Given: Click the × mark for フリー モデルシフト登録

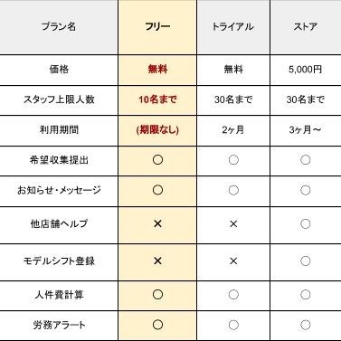Looking at the screenshot, I should pos(157,260).
